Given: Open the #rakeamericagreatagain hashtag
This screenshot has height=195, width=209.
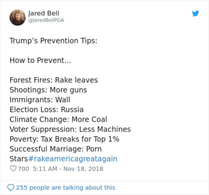Looking at the screenshot, I should pos(73,159).
